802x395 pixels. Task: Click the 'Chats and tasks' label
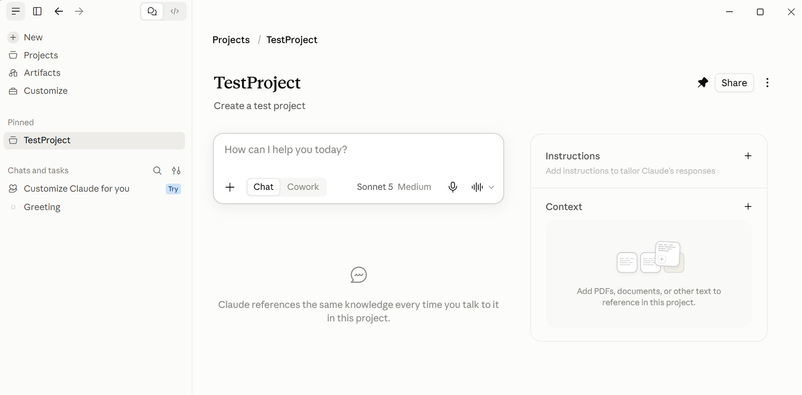tap(38, 171)
